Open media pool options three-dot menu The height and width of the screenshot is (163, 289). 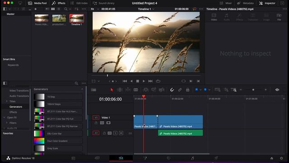click(x=84, y=9)
